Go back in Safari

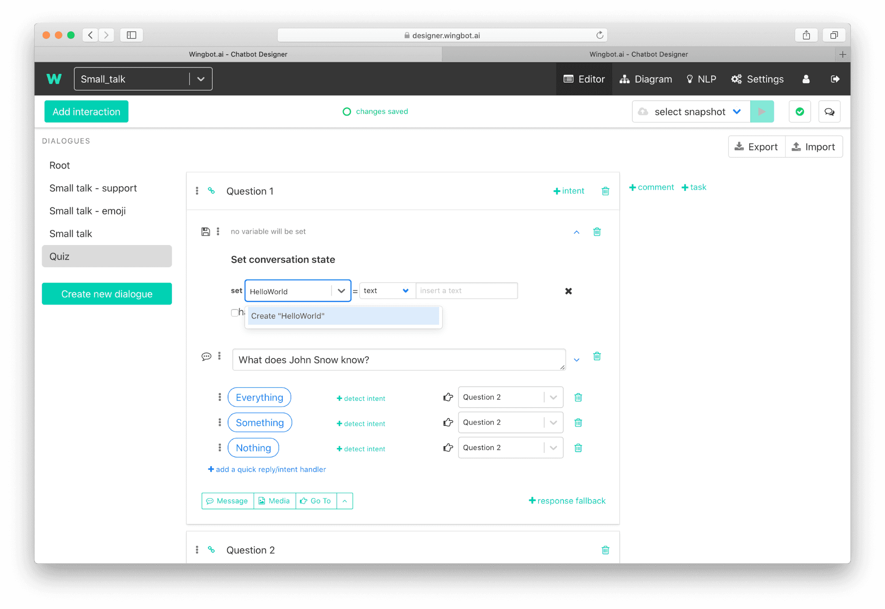click(90, 35)
